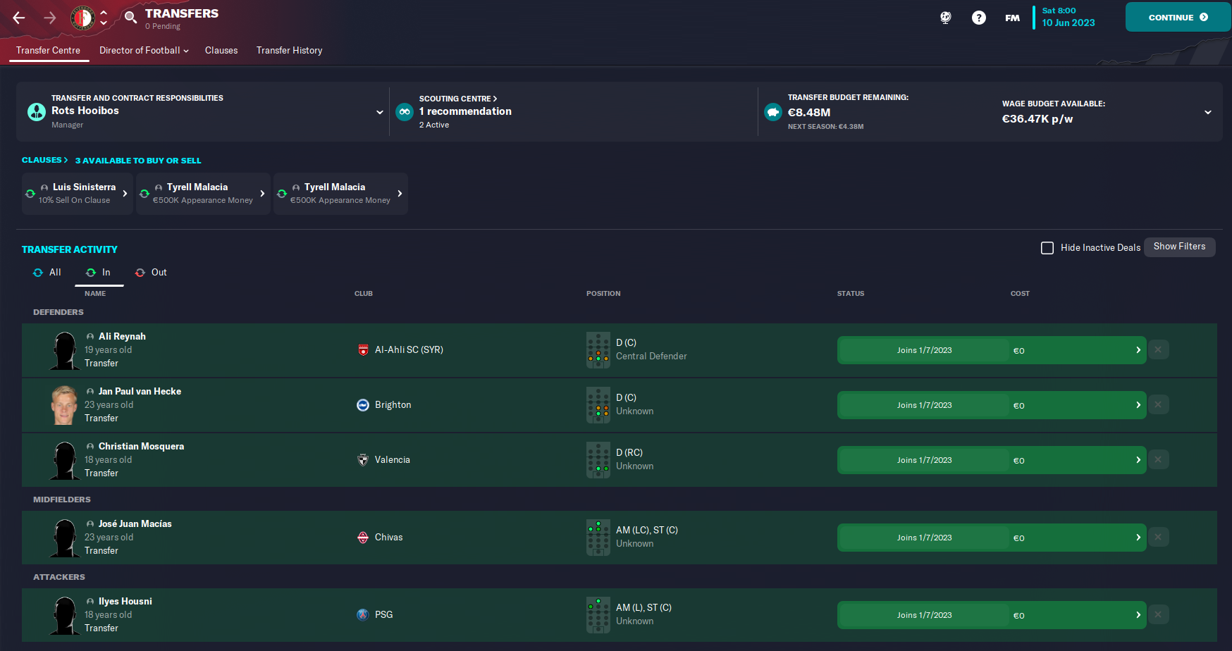This screenshot has height=651, width=1232.
Task: Click the transfer budget piggy bank icon
Action: pos(773,112)
